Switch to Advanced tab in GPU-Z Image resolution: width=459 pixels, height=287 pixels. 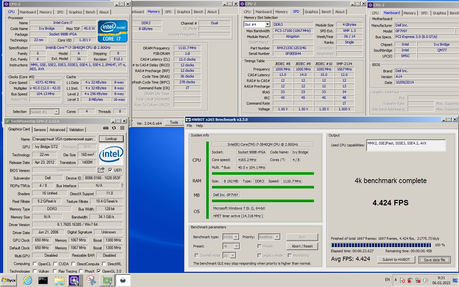pos(57,130)
